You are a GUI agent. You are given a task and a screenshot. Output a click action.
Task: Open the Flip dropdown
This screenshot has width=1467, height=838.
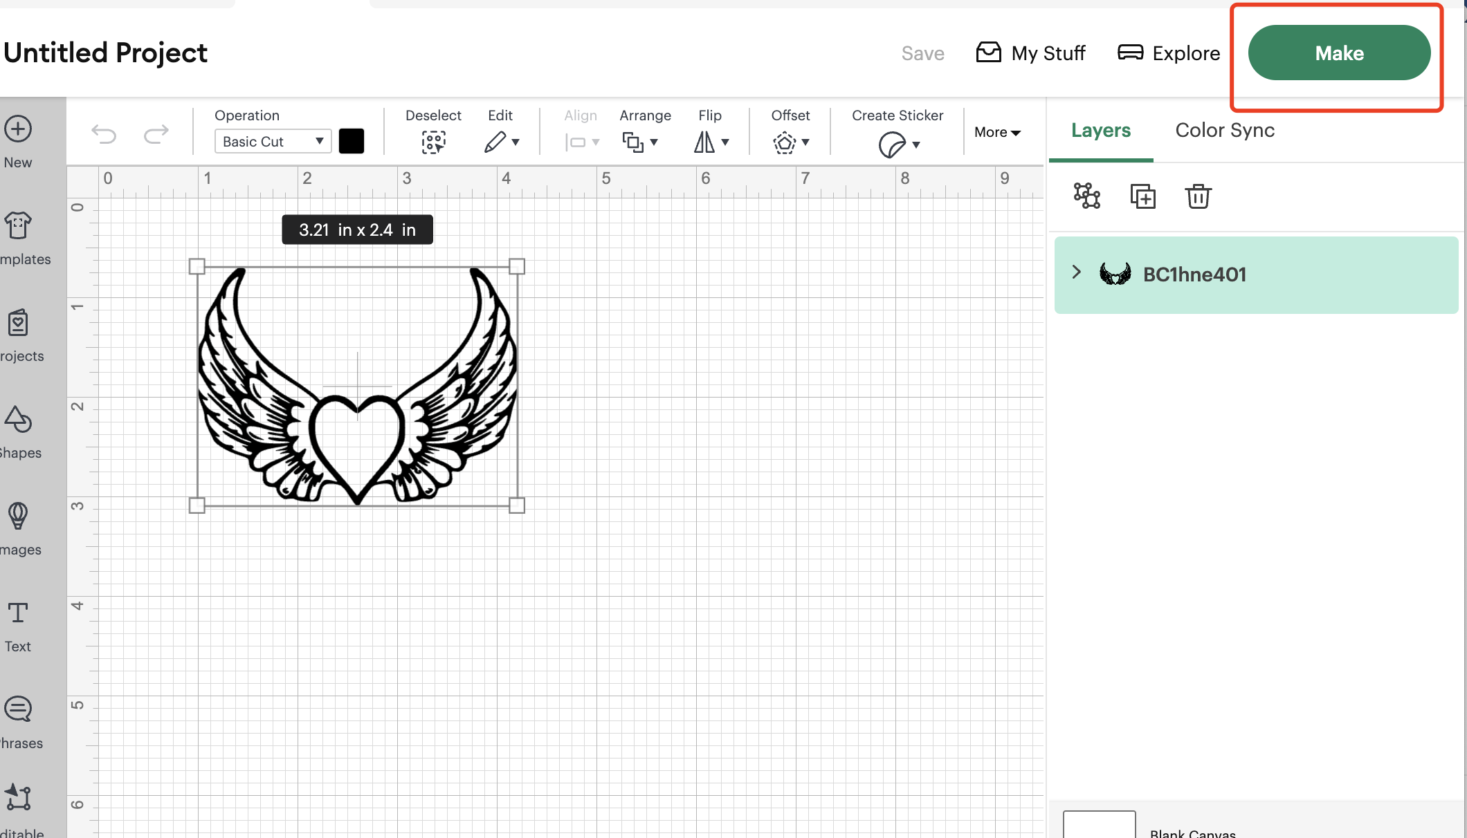[x=711, y=142]
